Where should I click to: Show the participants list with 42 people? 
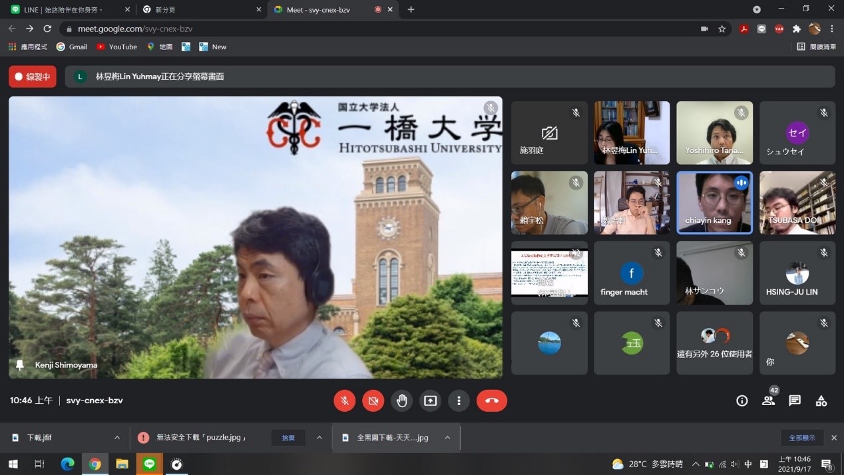point(768,400)
